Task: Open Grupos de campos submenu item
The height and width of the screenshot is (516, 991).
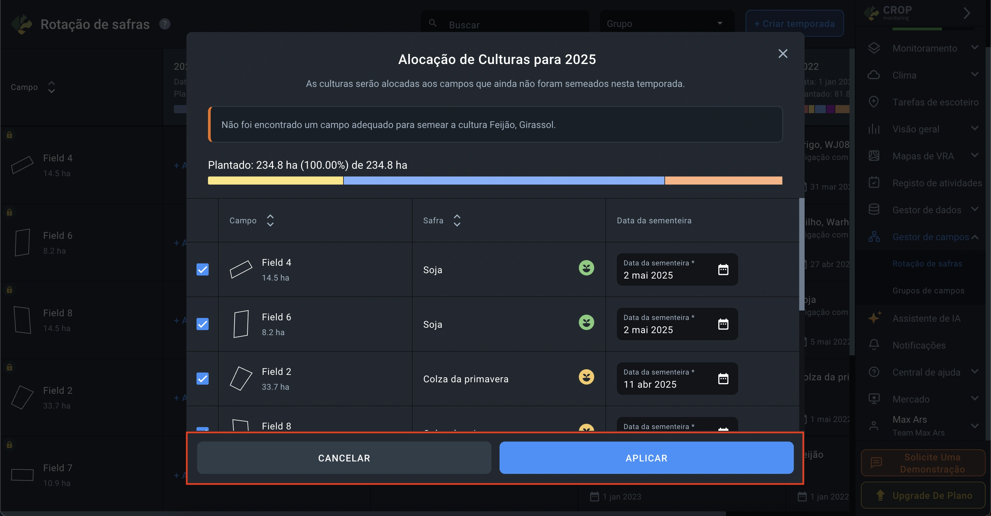Action: pos(928,291)
